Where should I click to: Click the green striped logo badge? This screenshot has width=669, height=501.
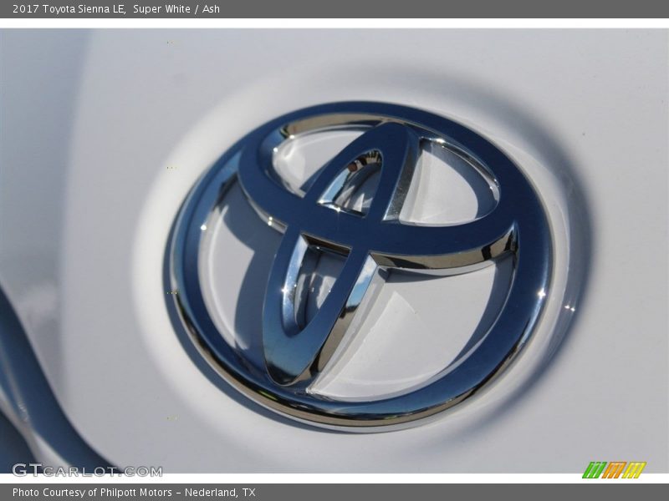[x=616, y=468]
